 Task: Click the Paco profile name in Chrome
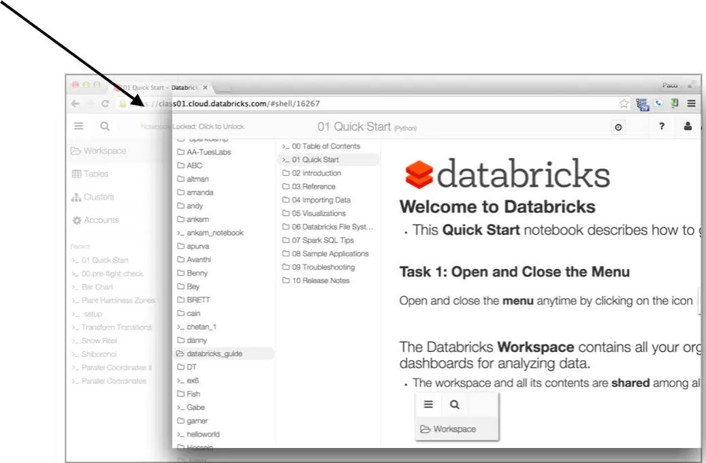click(x=669, y=86)
